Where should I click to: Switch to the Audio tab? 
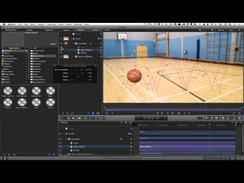point(95,30)
